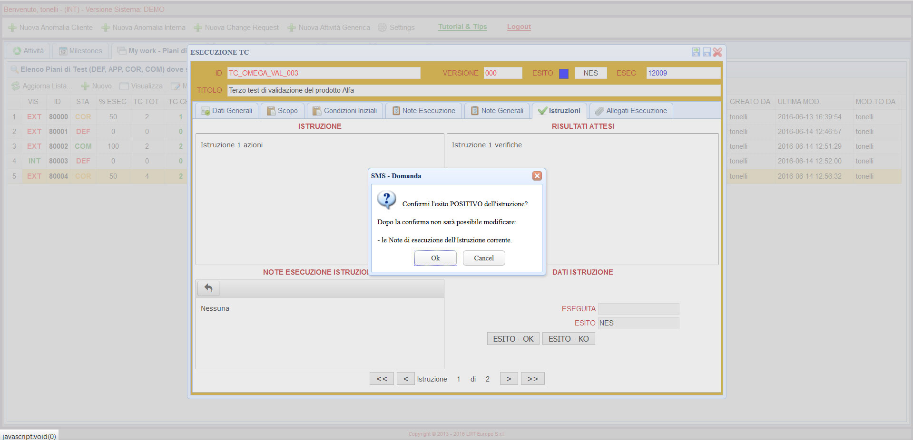
Task: Click Visualizza in the list toolbar
Action: [141, 86]
